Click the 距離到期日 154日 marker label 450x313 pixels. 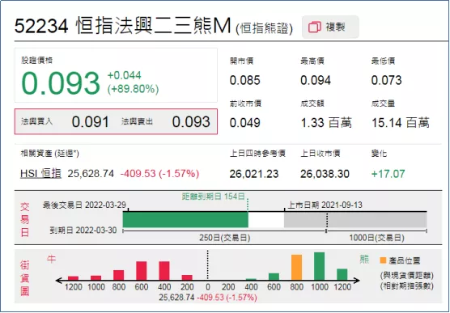coord(214,197)
